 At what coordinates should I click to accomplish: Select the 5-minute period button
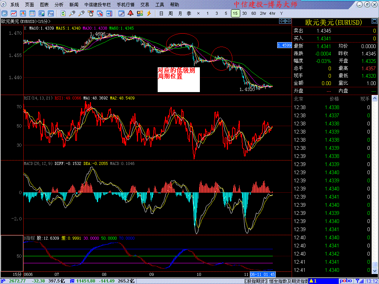click(x=226, y=13)
